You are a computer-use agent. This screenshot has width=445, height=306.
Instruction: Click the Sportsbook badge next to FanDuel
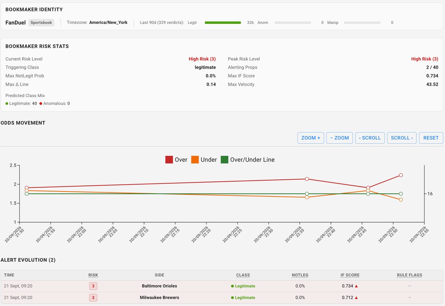click(x=41, y=22)
